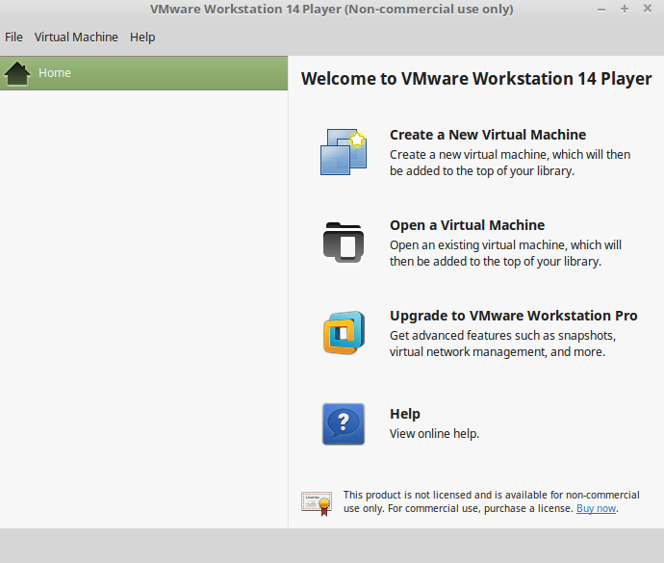Click the bold Help heading in the welcome pane
This screenshot has width=664, height=563.
pos(404,414)
